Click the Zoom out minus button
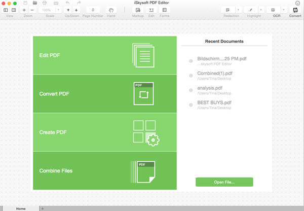 (32, 10)
